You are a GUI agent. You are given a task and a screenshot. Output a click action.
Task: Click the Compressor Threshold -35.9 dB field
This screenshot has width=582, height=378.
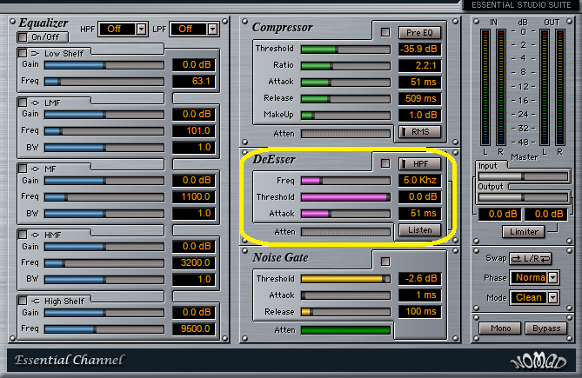pyautogui.click(x=420, y=49)
